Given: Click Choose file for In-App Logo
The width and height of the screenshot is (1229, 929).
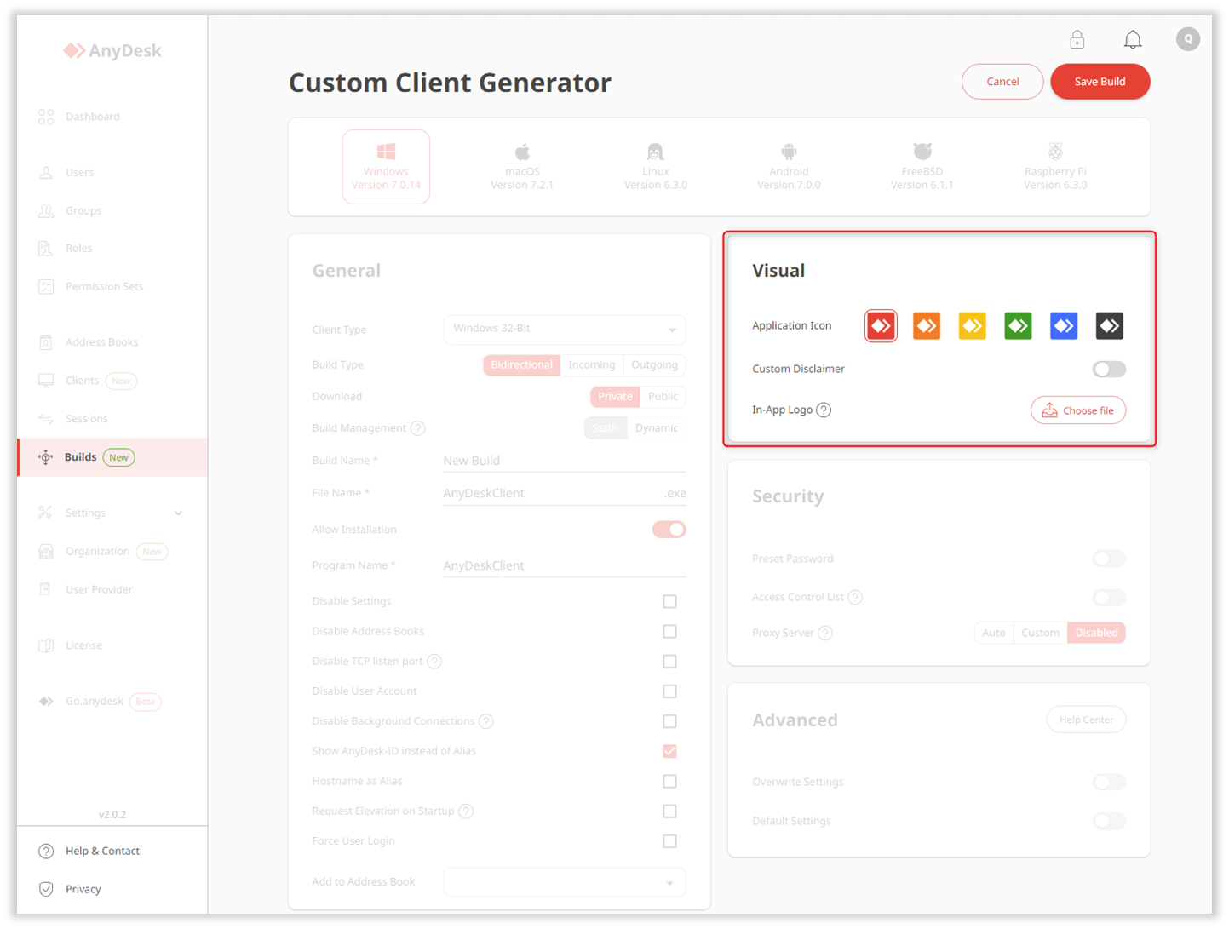Looking at the screenshot, I should point(1078,410).
